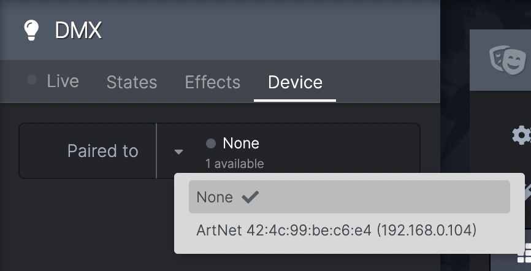Viewport: 531px width, 271px height.
Task: Open settings via the gear icon
Action: (522, 135)
